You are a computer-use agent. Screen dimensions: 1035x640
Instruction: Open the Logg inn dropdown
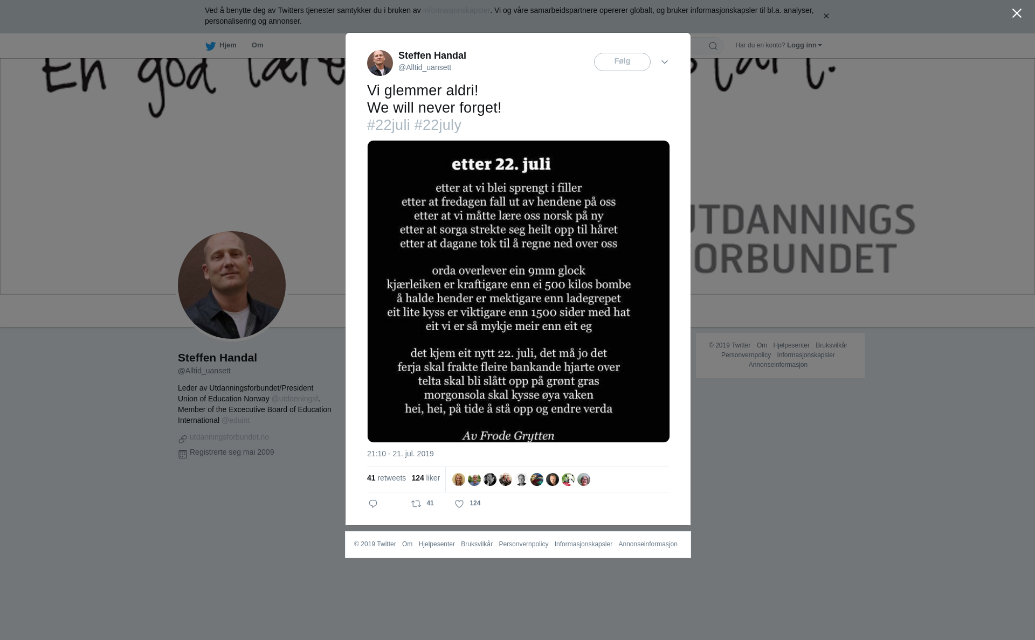click(804, 45)
